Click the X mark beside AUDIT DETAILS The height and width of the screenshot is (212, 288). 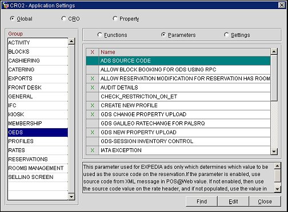point(93,88)
